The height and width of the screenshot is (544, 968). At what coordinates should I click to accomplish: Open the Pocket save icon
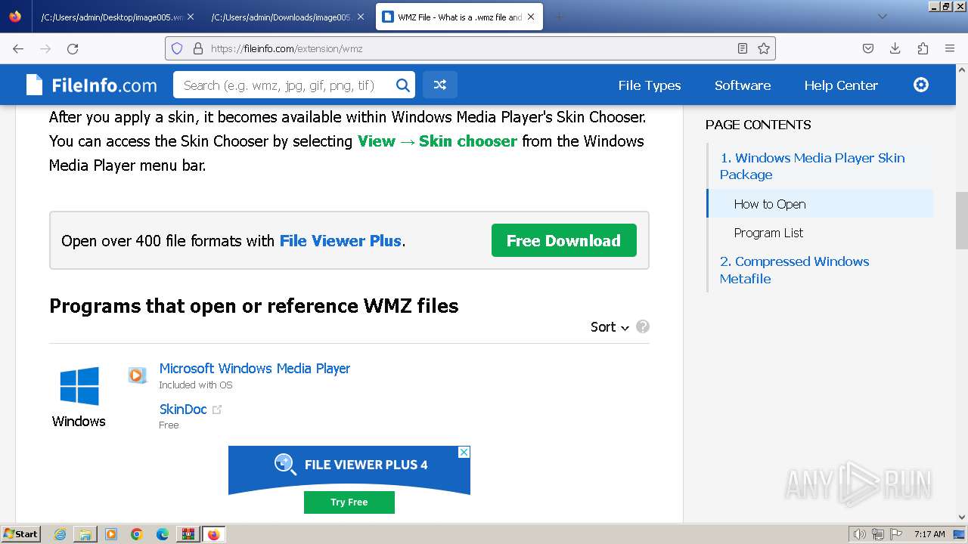868,48
